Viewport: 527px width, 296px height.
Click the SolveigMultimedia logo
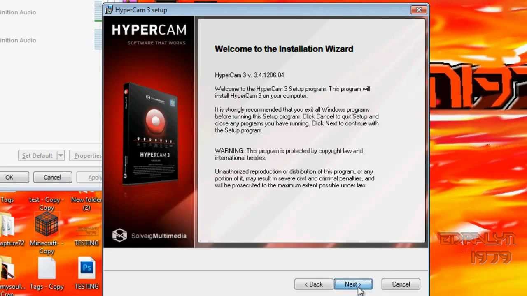[x=149, y=236]
